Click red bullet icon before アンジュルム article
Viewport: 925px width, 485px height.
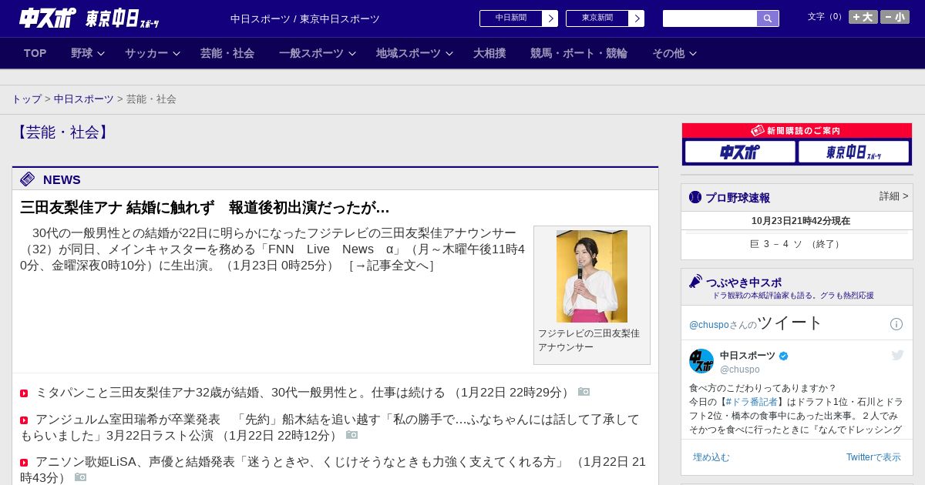(24, 420)
